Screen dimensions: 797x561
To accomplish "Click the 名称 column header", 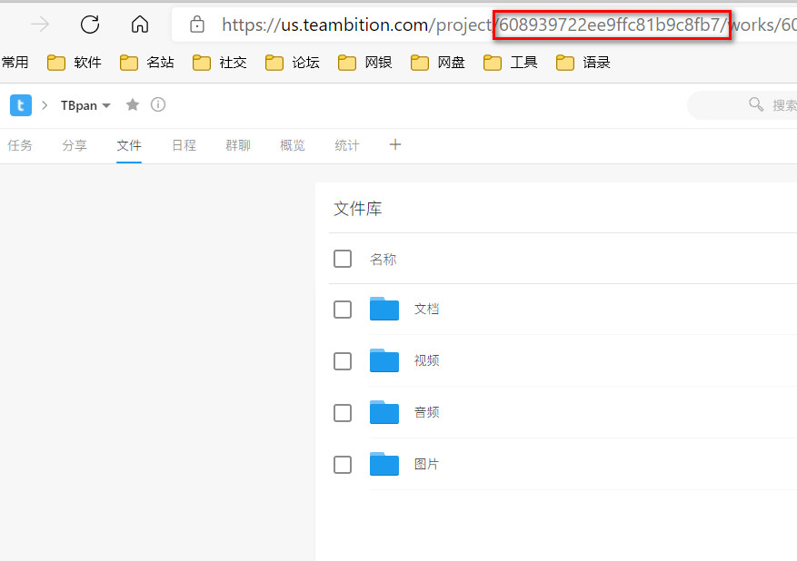I will (384, 260).
